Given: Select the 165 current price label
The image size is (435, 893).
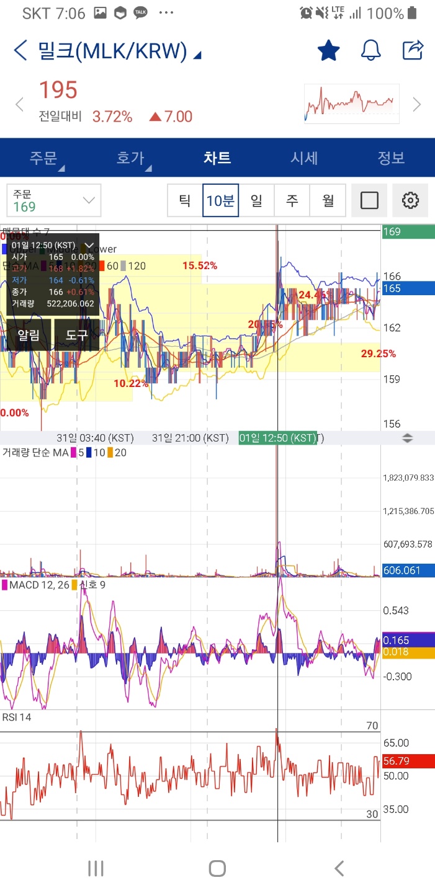Looking at the screenshot, I should pyautogui.click(x=409, y=288).
